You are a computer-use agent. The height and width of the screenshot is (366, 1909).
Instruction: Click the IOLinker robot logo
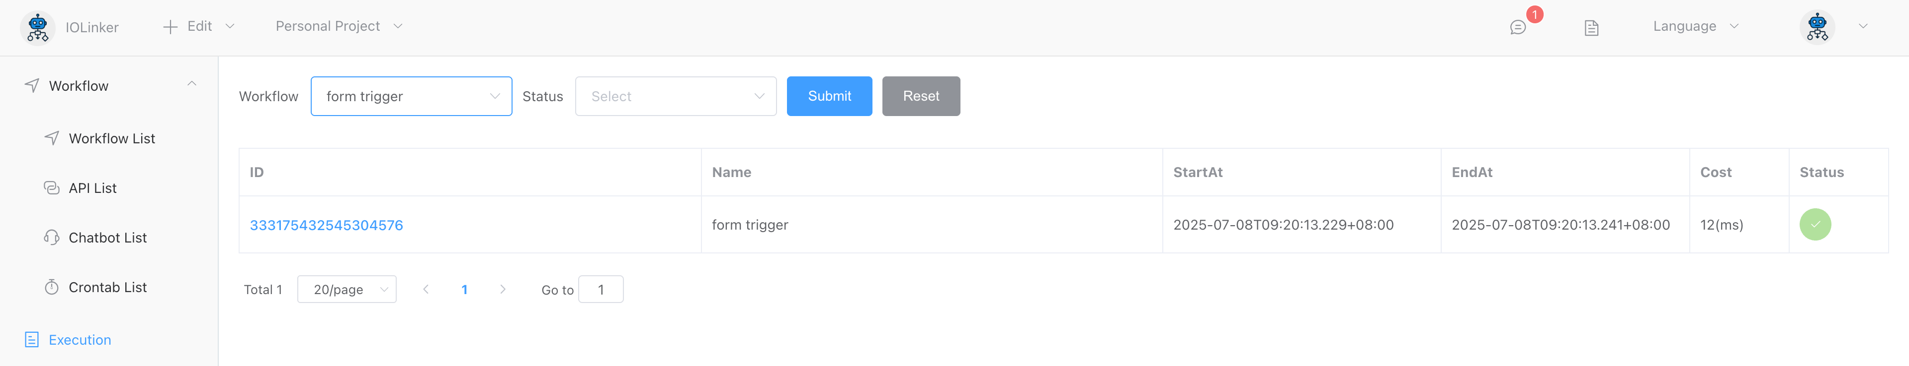pos(38,27)
